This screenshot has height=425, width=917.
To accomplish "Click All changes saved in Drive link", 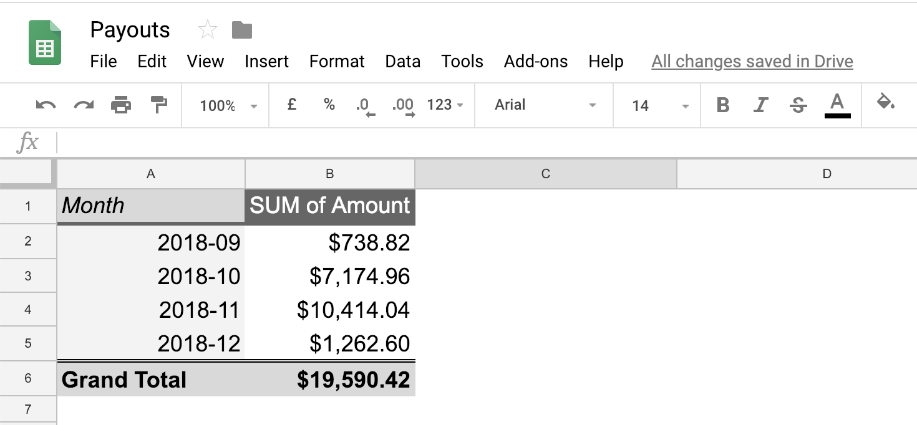I will pyautogui.click(x=752, y=62).
